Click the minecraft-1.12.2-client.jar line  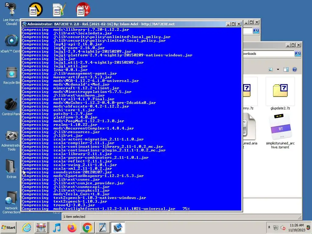(x=70, y=88)
